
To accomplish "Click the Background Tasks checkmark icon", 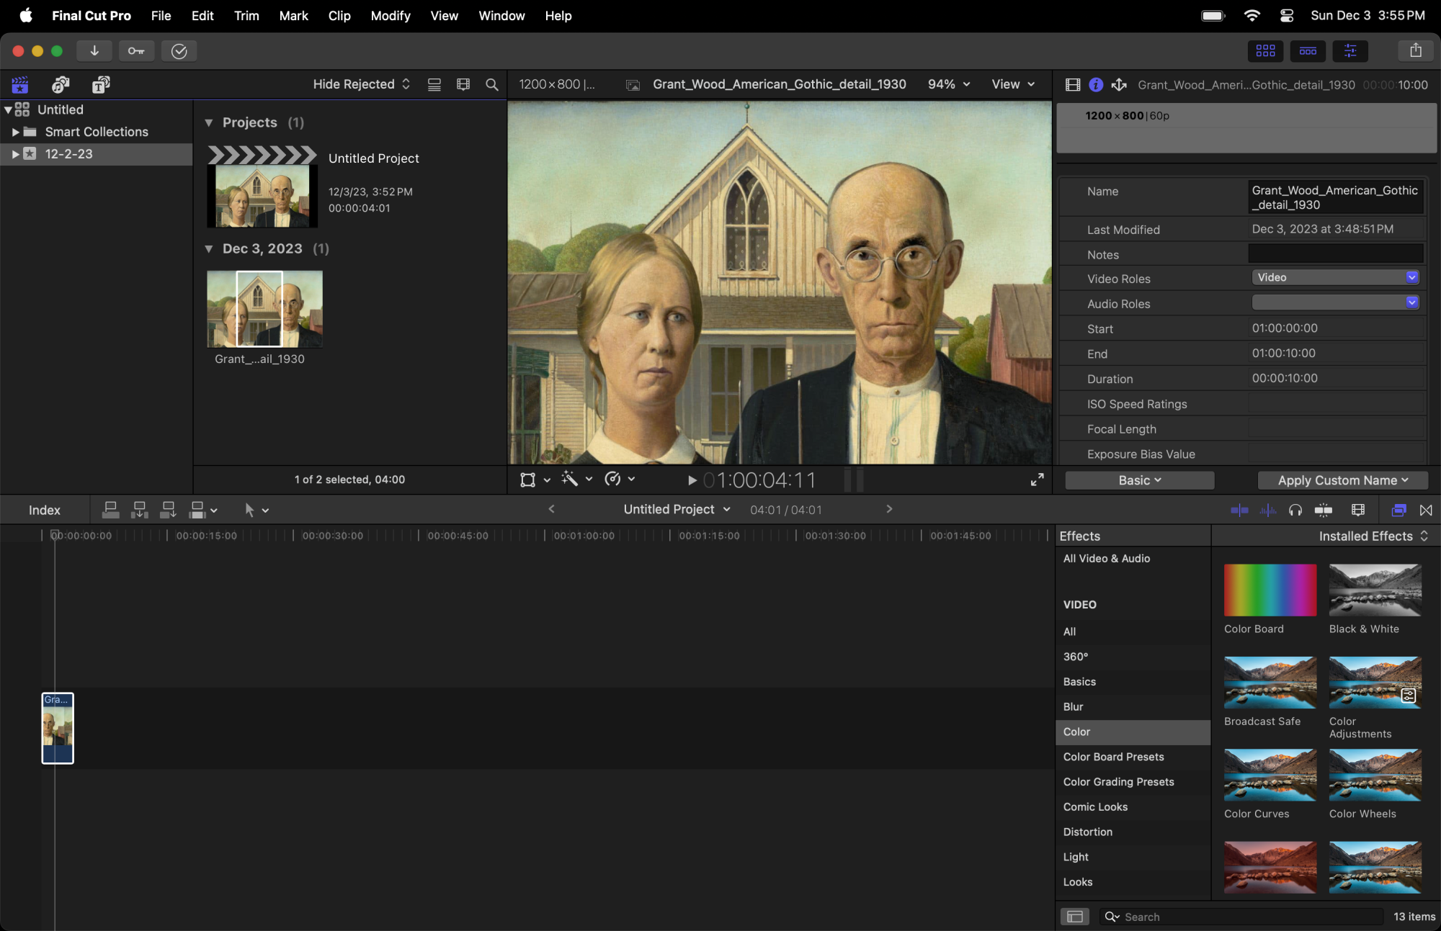I will [x=179, y=50].
